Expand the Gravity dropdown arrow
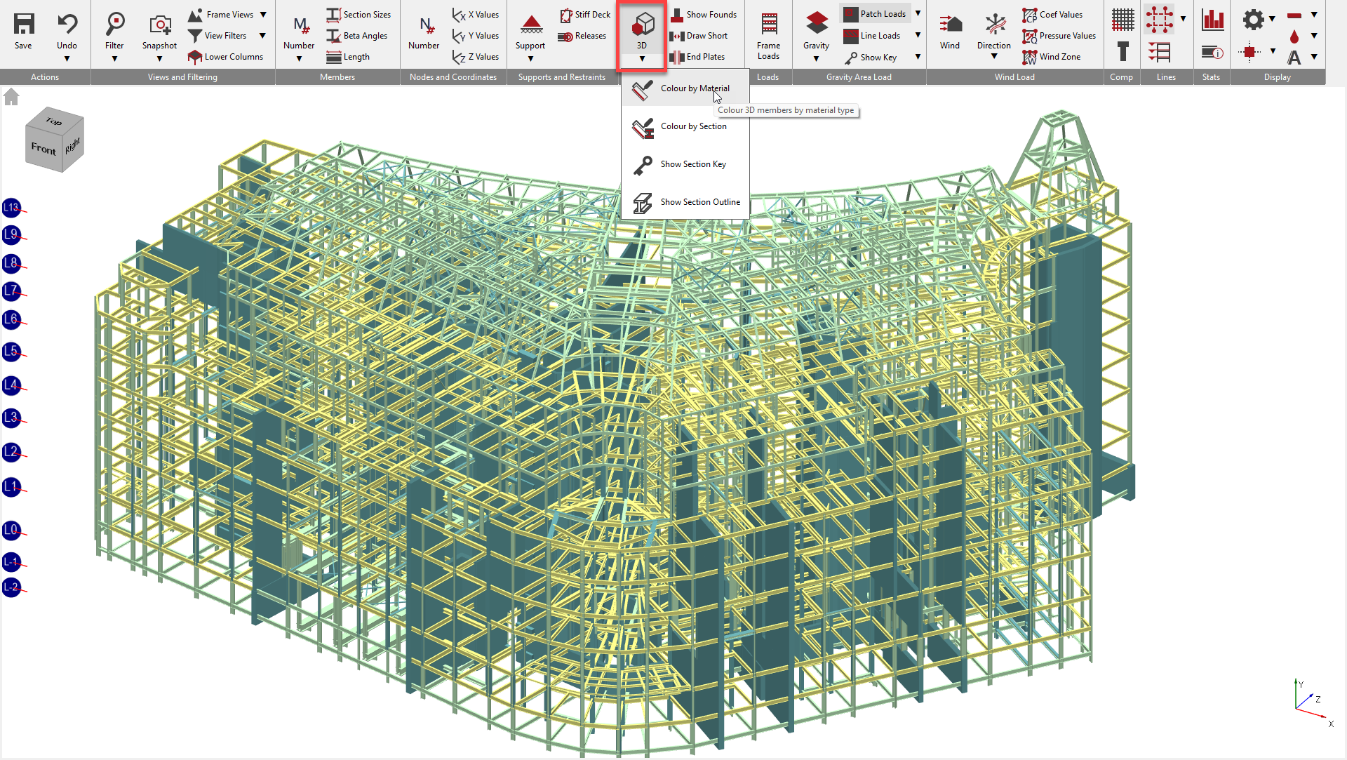The height and width of the screenshot is (760, 1347). click(x=817, y=59)
